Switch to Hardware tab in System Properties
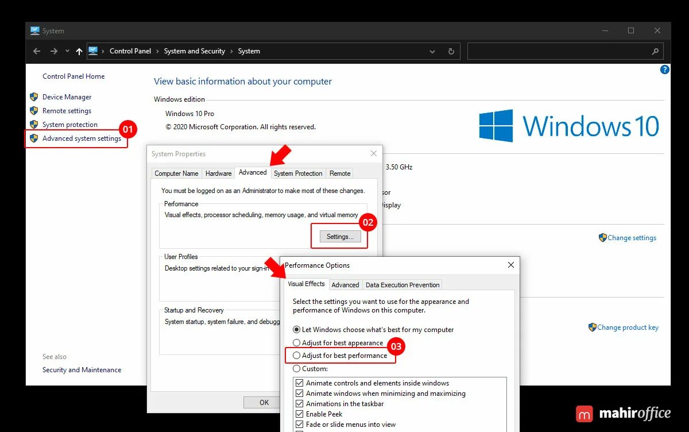 (218, 173)
